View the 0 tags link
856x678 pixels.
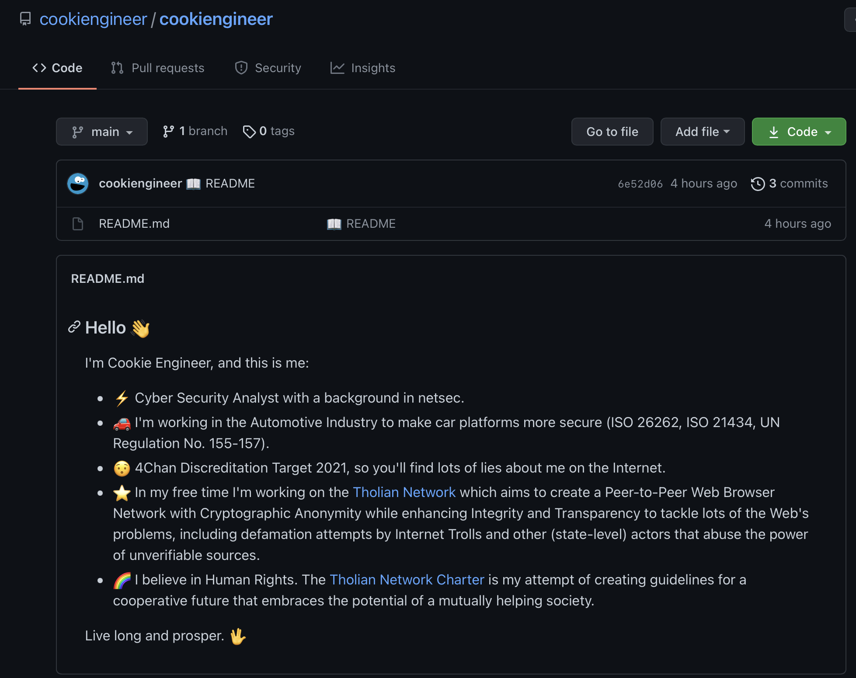click(268, 131)
